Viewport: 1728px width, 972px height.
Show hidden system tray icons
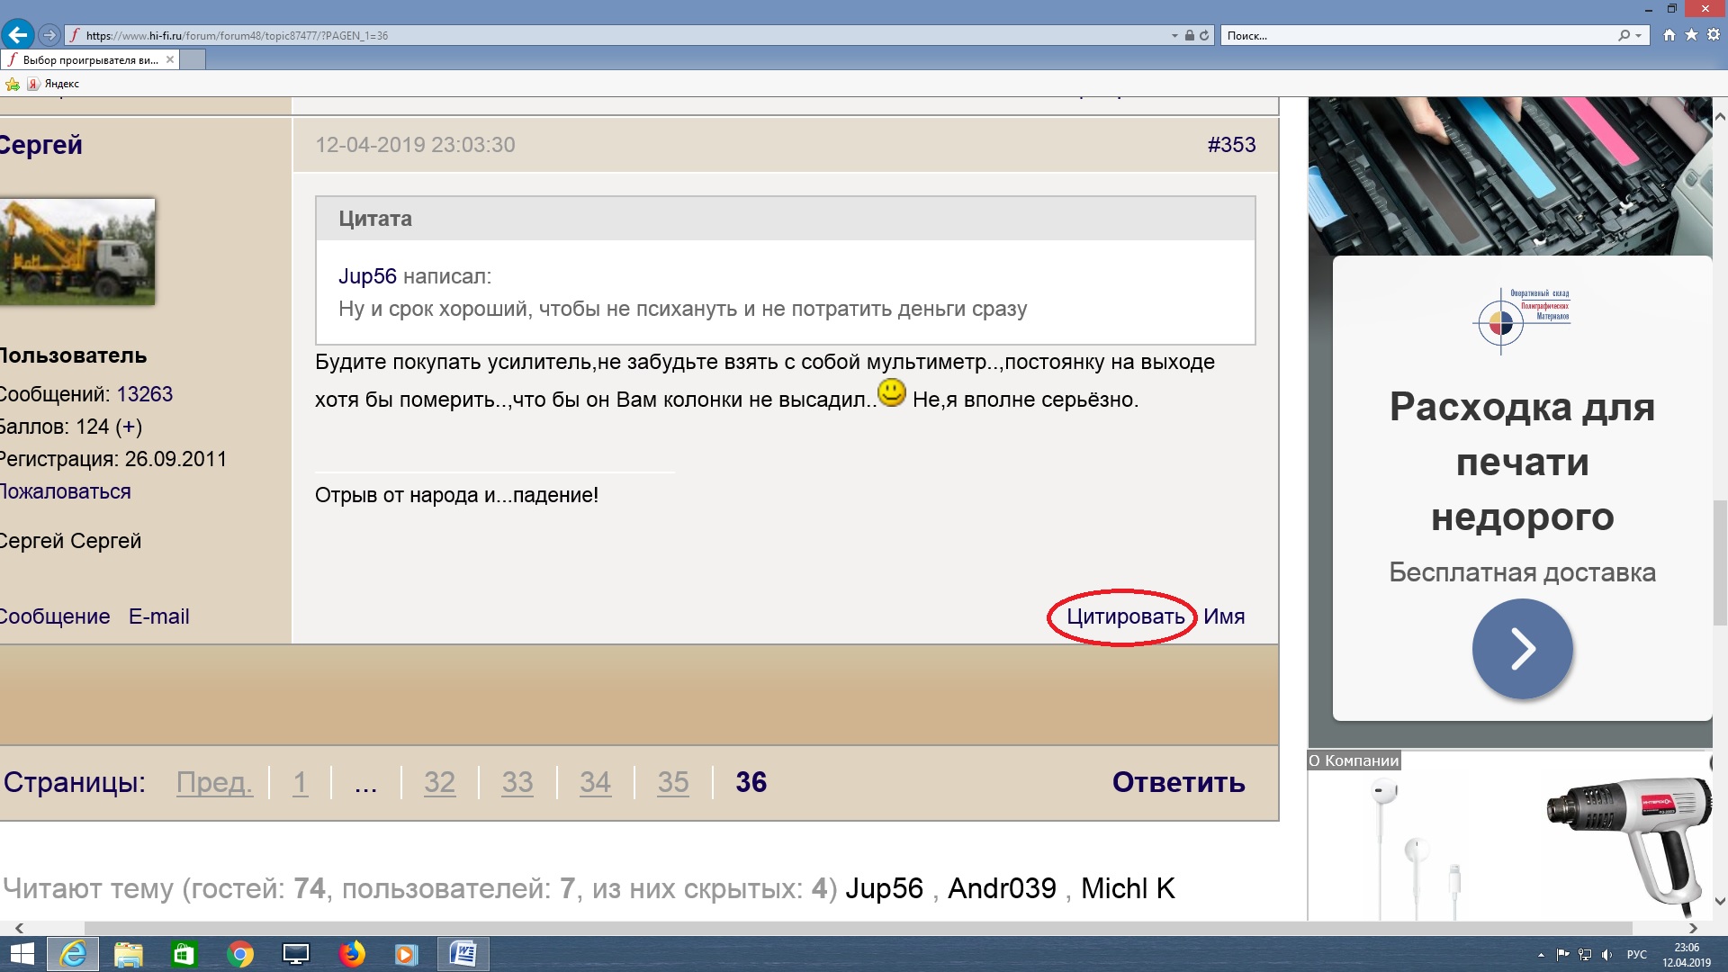coord(1541,955)
